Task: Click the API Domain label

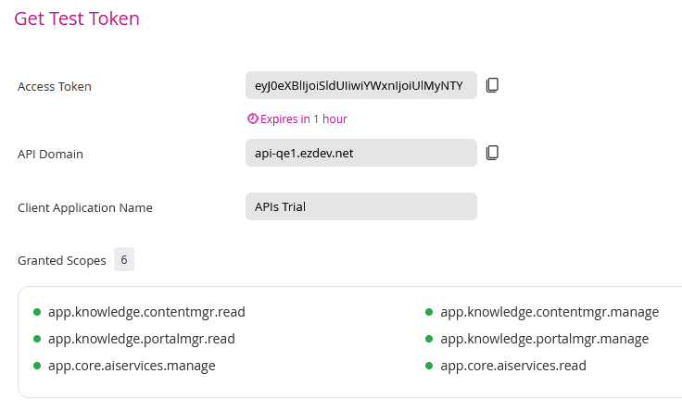Action: tap(50, 154)
